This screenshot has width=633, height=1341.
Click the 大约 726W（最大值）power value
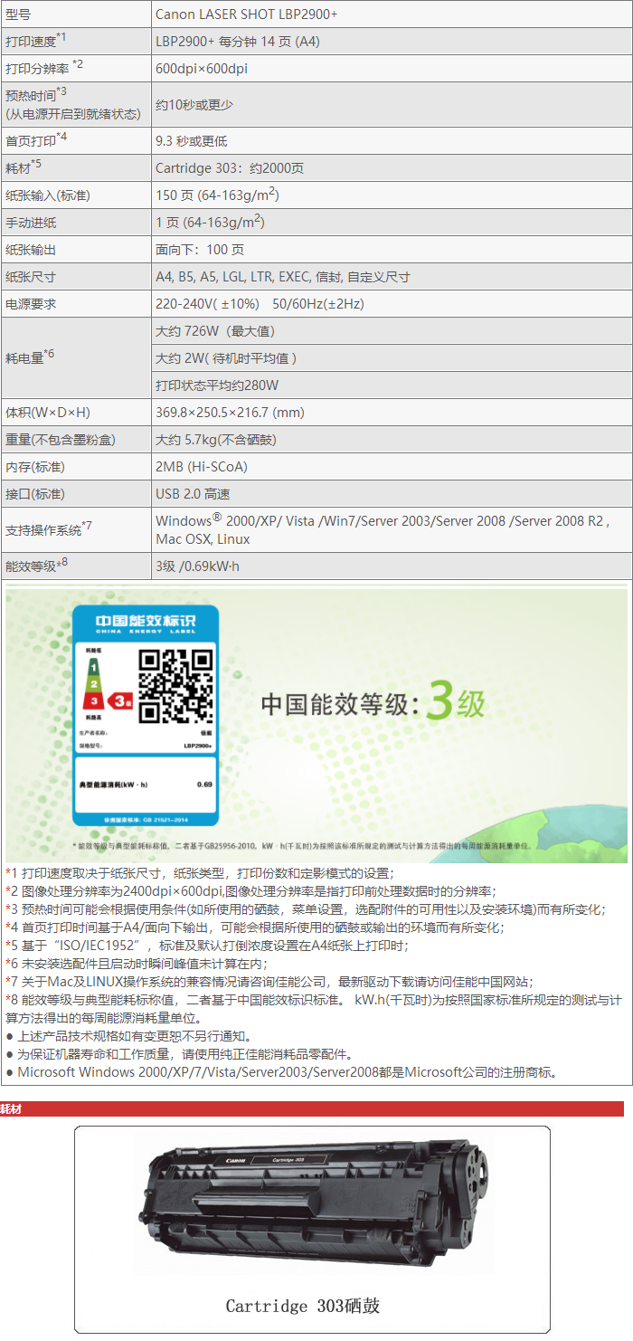[215, 331]
